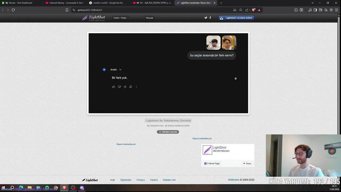The width and height of the screenshot is (341, 192).
Task: Open a new tab with plus button
Action: click(221, 3)
